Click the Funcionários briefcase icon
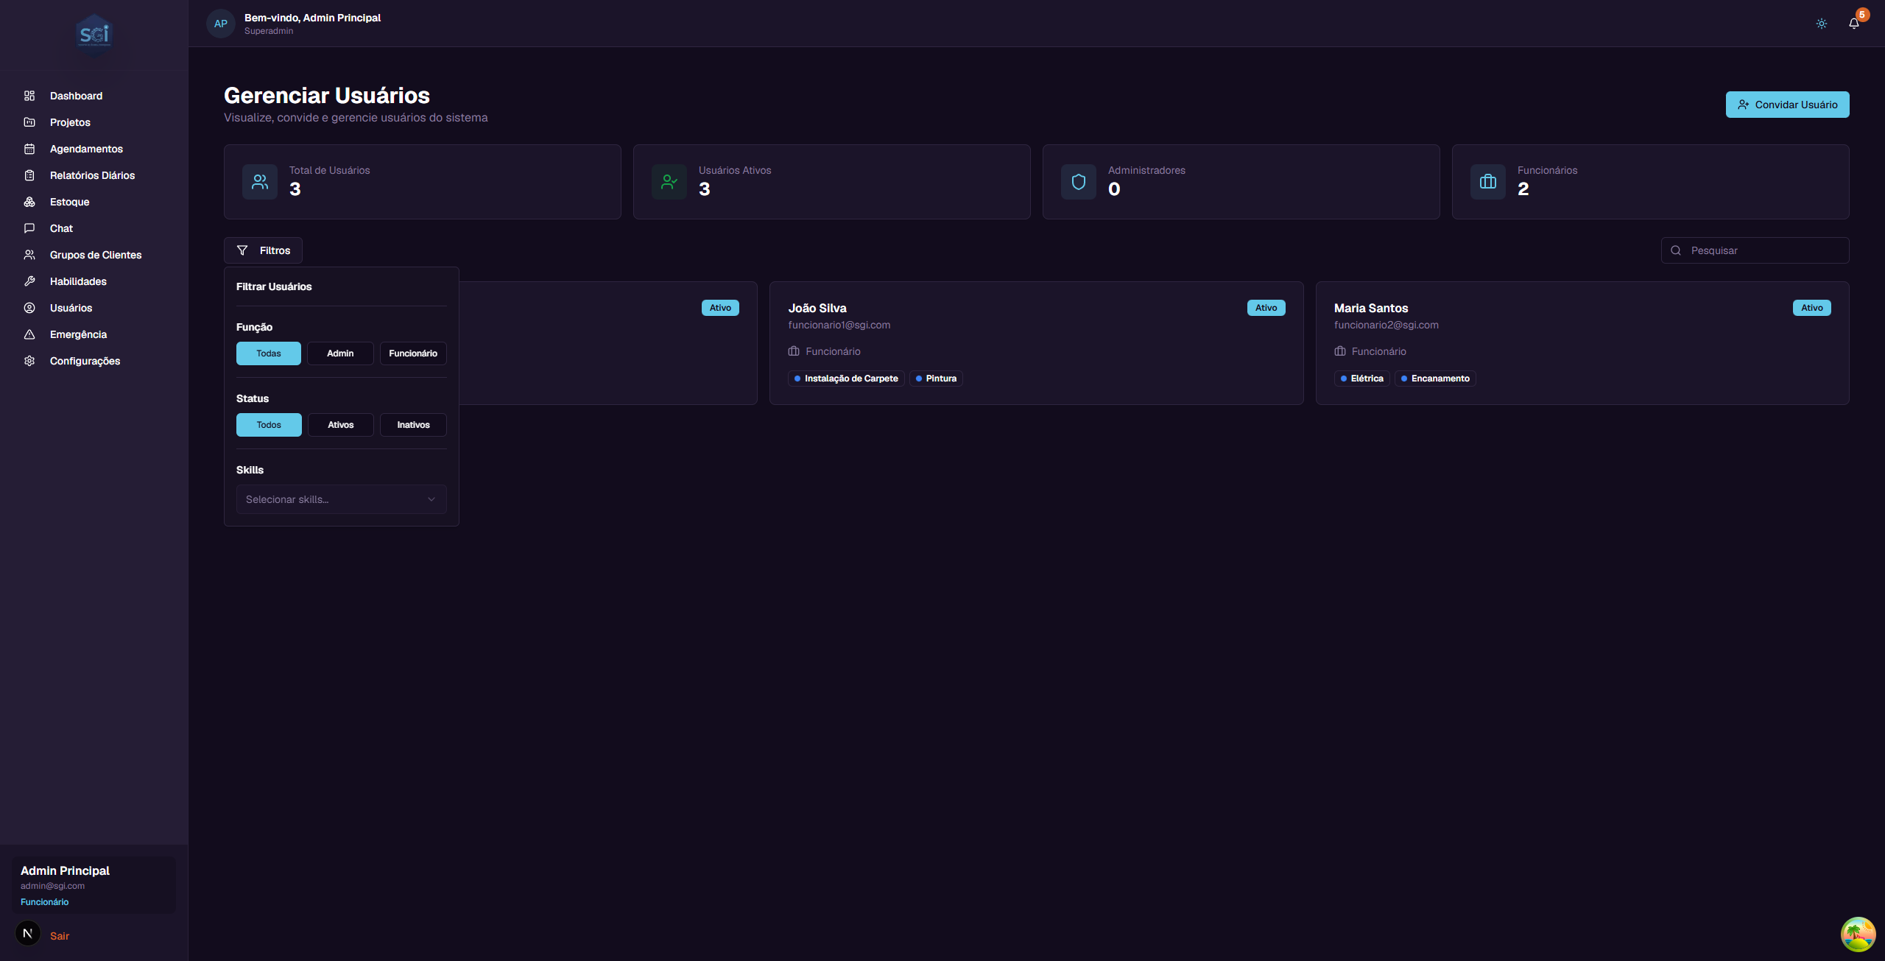The image size is (1885, 961). (x=1487, y=182)
